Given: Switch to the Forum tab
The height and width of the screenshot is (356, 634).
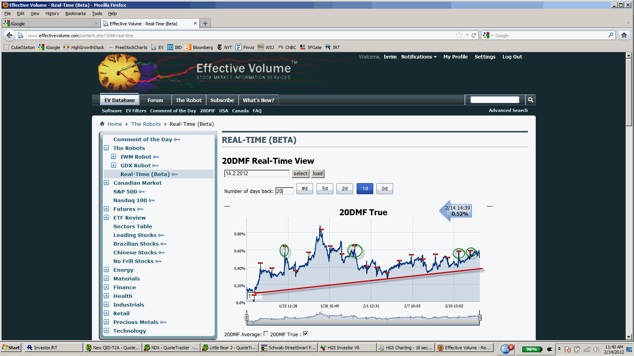Looking at the screenshot, I should 155,100.
